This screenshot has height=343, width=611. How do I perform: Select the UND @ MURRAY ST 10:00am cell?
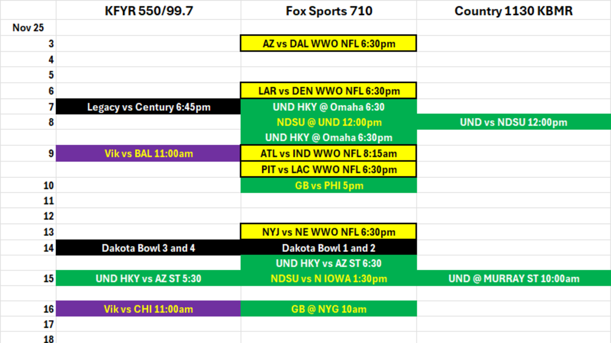pyautogui.click(x=513, y=278)
